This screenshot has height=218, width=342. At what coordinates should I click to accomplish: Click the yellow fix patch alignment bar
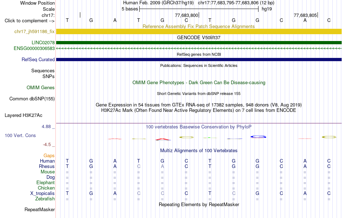tap(199, 31)
